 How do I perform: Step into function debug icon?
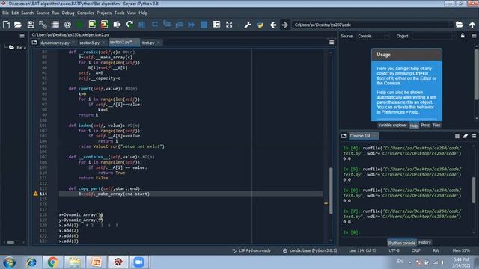coord(167,25)
